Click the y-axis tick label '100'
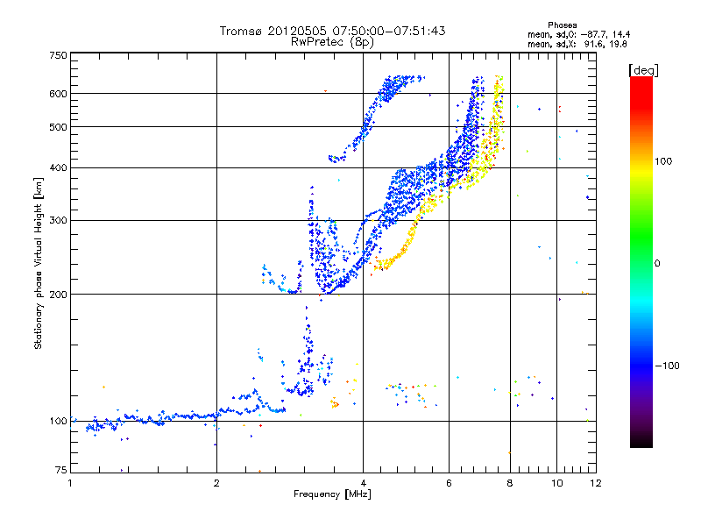This screenshot has width=701, height=526. (58, 422)
